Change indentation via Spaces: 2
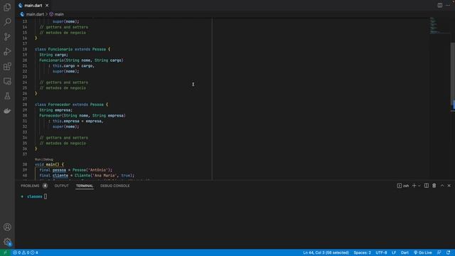This screenshot has height=256, width=455. coord(362,252)
